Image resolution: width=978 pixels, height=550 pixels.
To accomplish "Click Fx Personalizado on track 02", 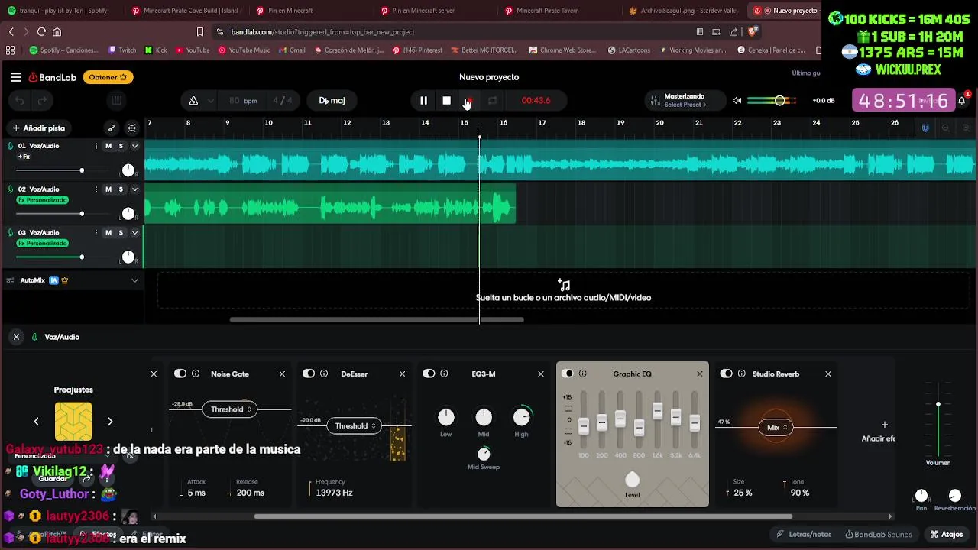I will (43, 200).
